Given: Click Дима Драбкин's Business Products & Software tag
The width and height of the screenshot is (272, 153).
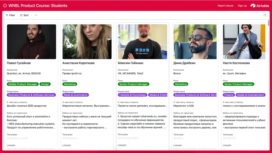Looking at the screenshot, I should (x=195, y=95).
